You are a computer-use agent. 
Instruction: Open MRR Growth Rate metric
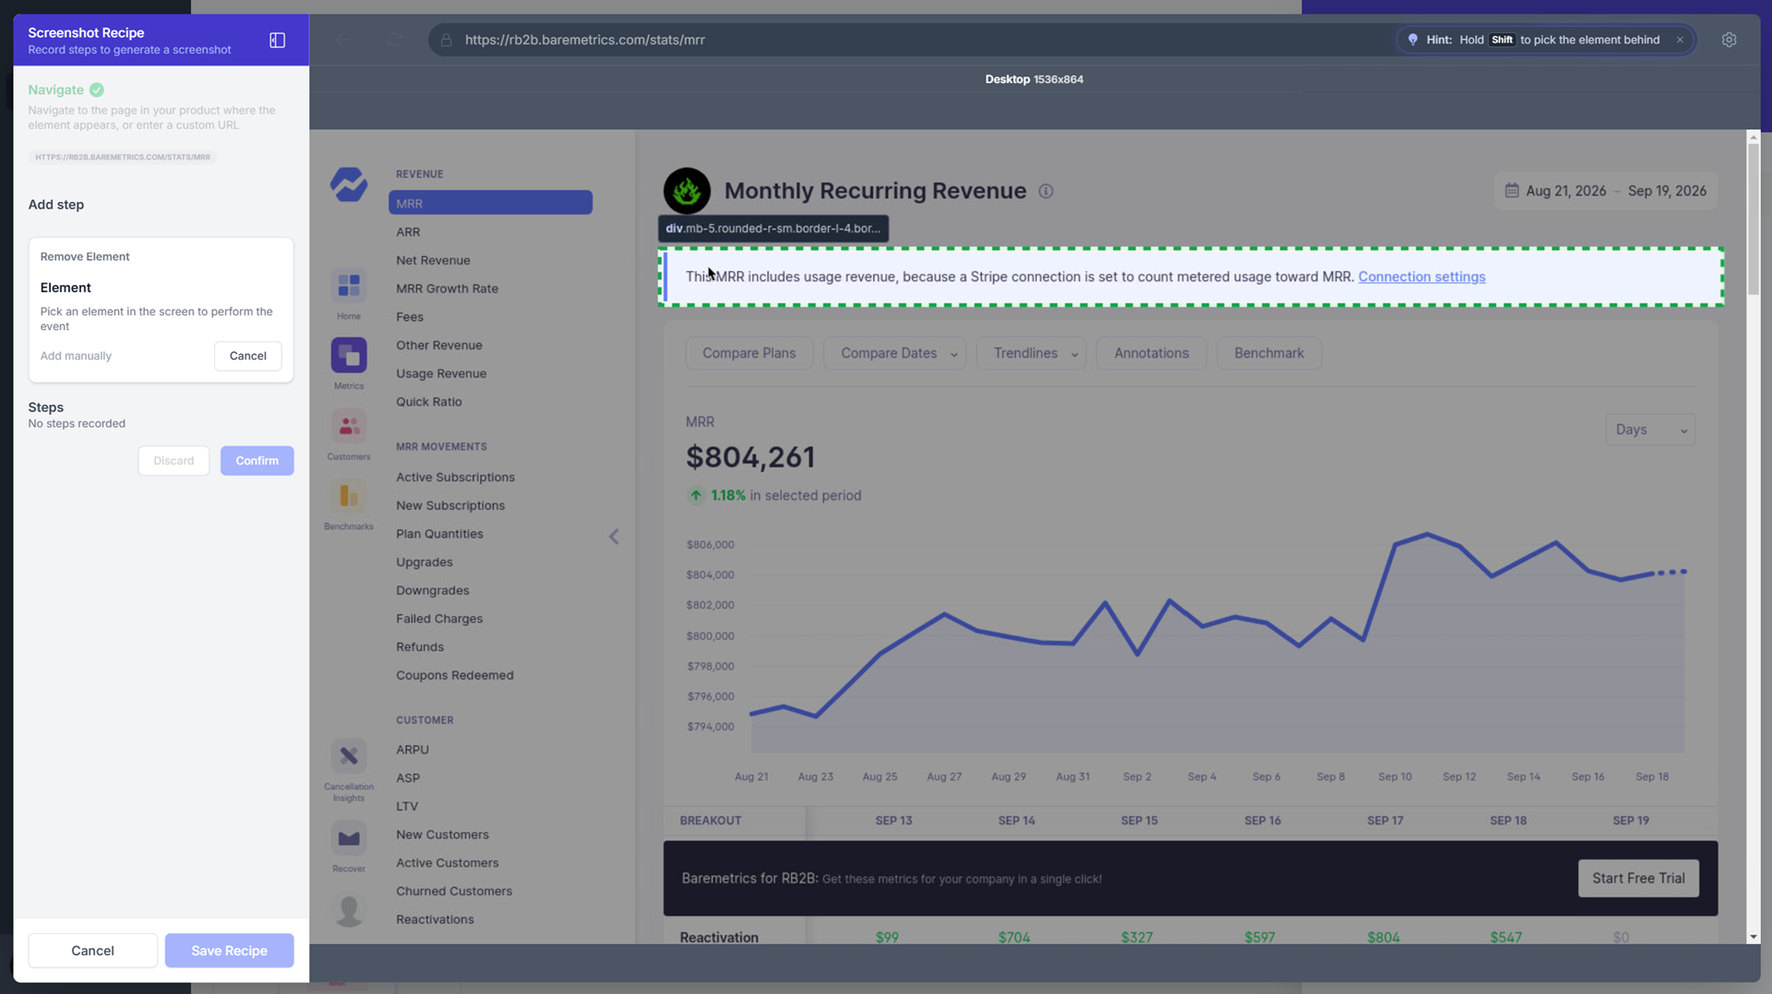click(447, 289)
